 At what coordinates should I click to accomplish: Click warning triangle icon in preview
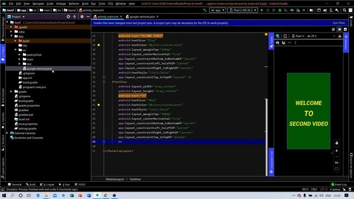(340, 36)
